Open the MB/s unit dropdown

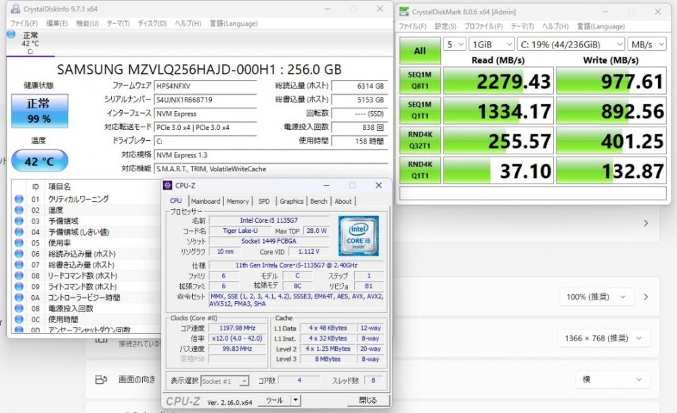(648, 44)
